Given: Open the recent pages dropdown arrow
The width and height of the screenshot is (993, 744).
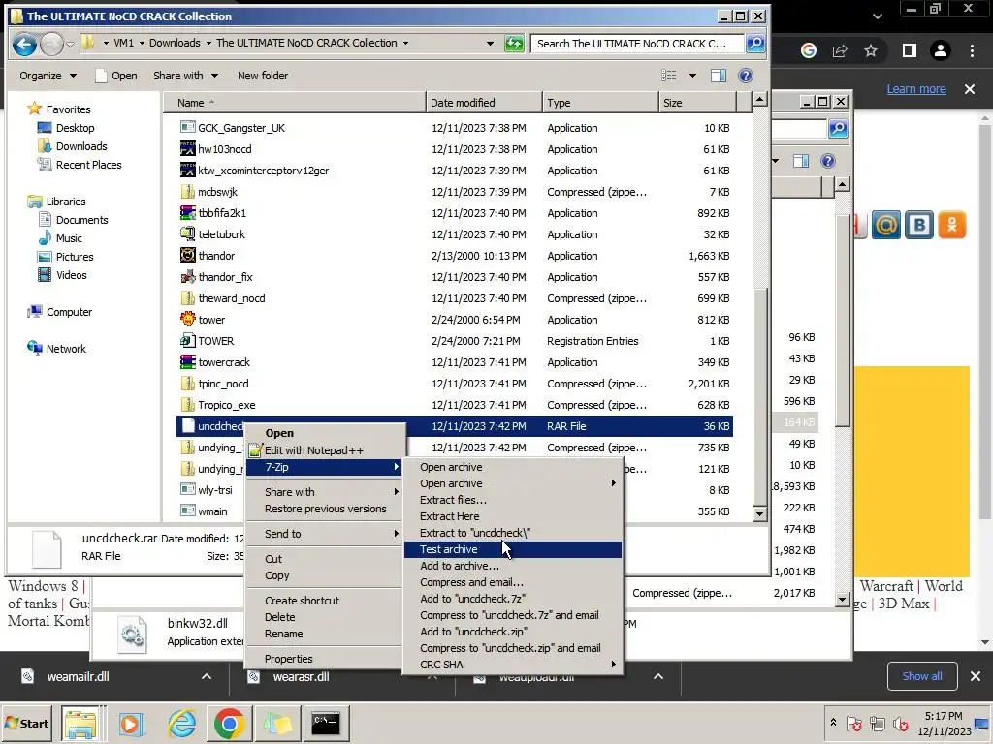Looking at the screenshot, I should [70, 45].
